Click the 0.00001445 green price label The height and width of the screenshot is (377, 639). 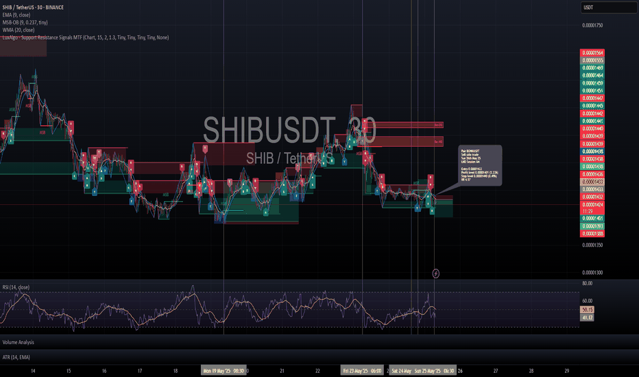[x=592, y=106]
